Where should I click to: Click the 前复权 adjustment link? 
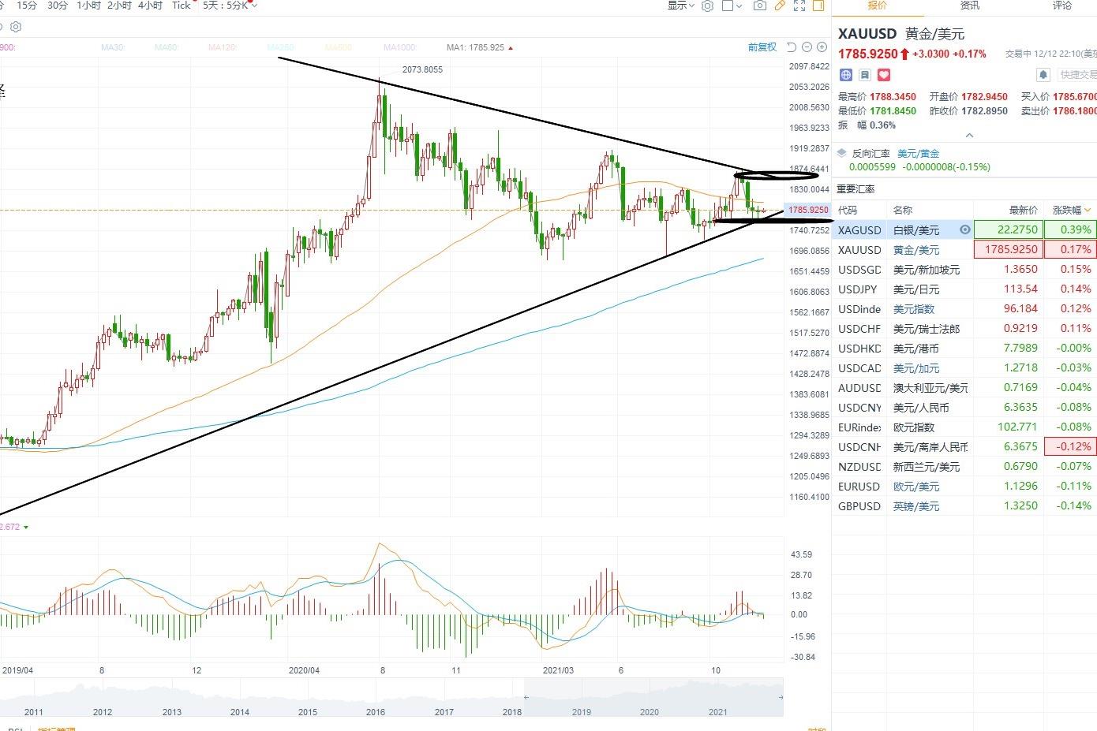pyautogui.click(x=762, y=47)
